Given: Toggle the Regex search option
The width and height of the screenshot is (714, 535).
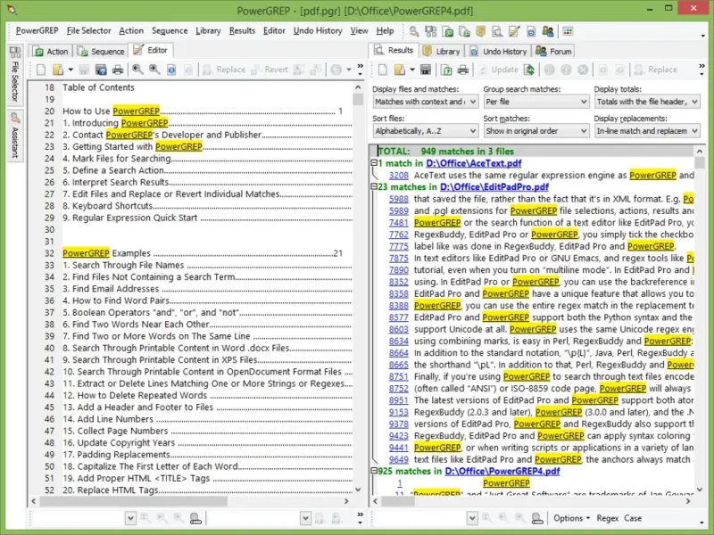Looking at the screenshot, I should pos(607,518).
